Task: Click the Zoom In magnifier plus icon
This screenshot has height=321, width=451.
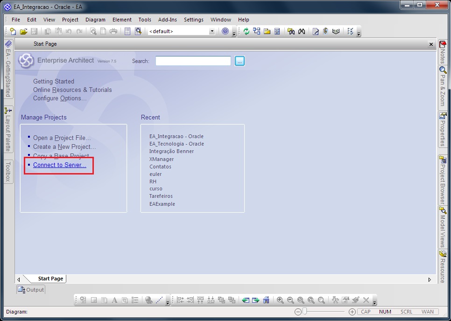Action: 280,300
